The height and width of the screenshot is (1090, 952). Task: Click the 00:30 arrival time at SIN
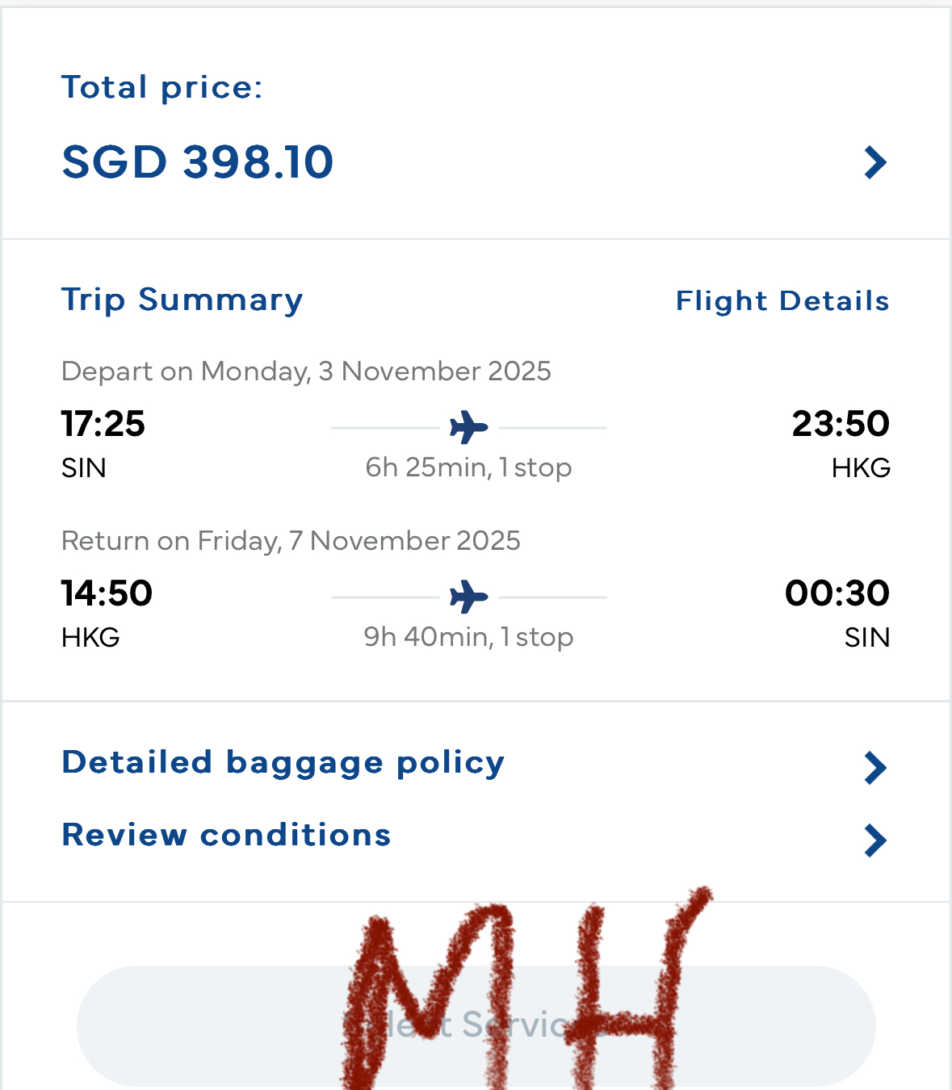click(837, 593)
